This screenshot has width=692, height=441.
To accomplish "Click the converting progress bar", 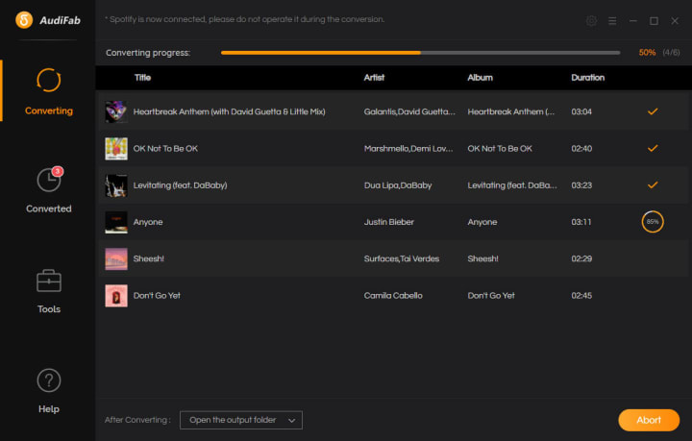I will [421, 53].
